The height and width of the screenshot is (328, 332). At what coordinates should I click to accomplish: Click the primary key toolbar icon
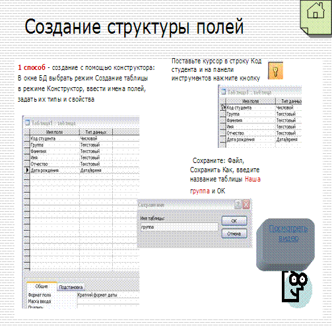275,71
